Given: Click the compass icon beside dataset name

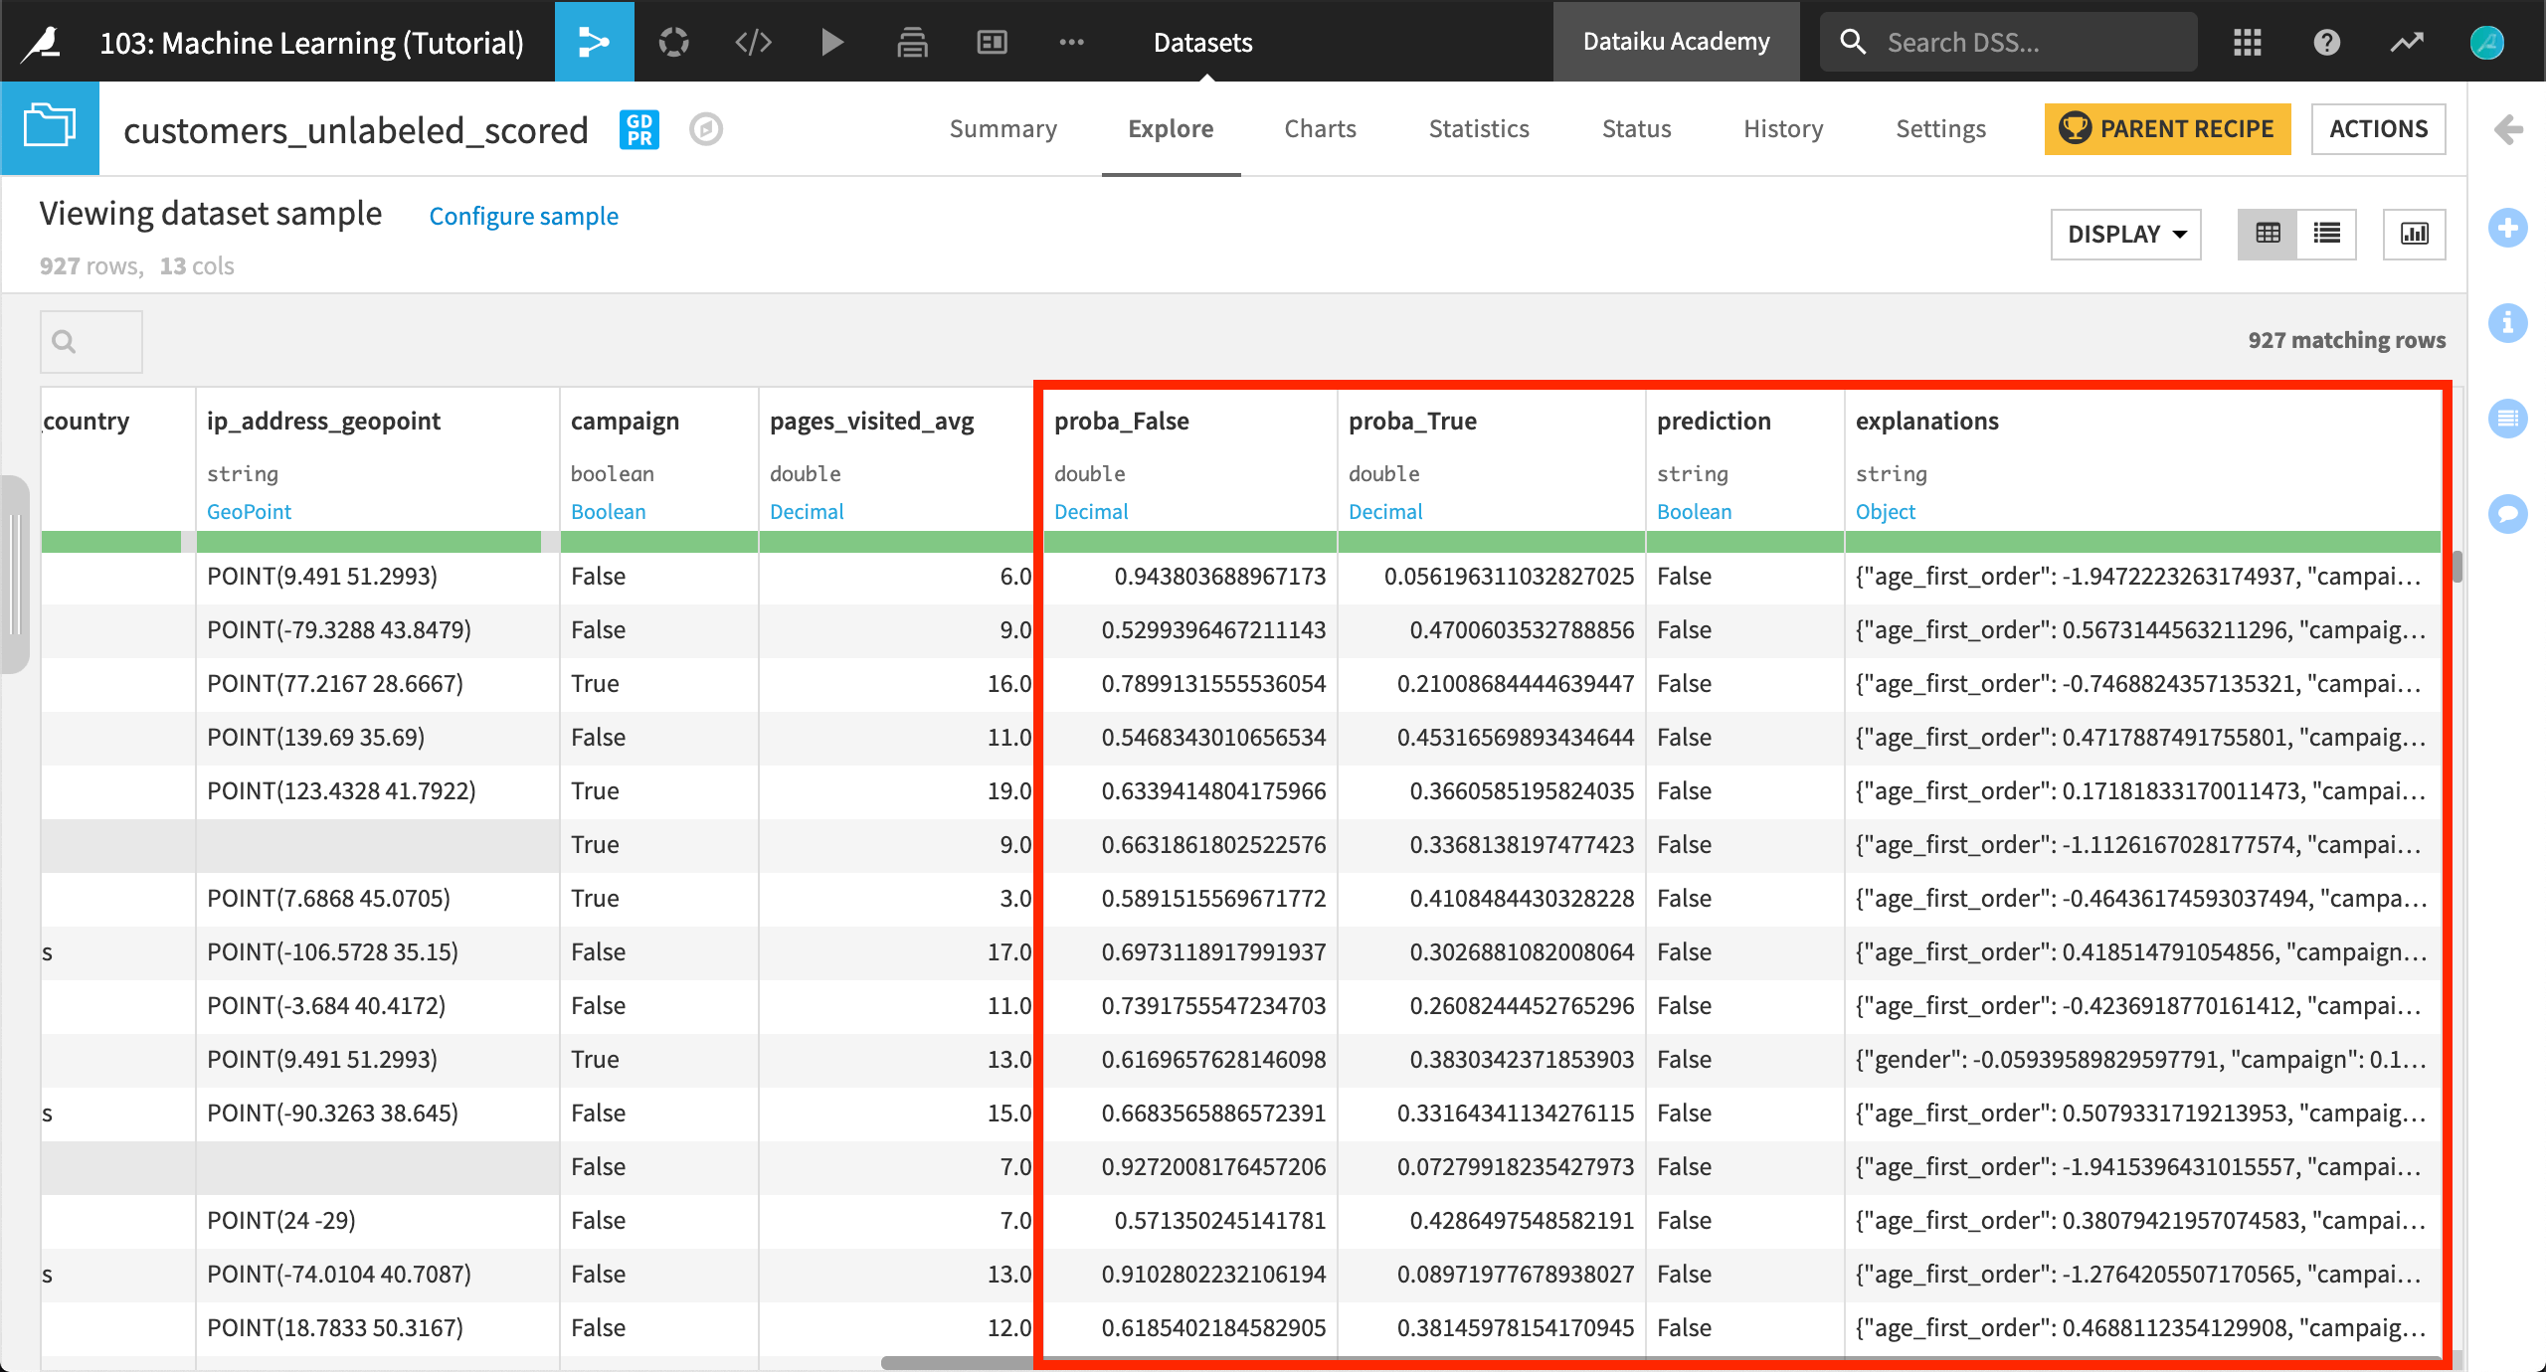Looking at the screenshot, I should point(706,129).
